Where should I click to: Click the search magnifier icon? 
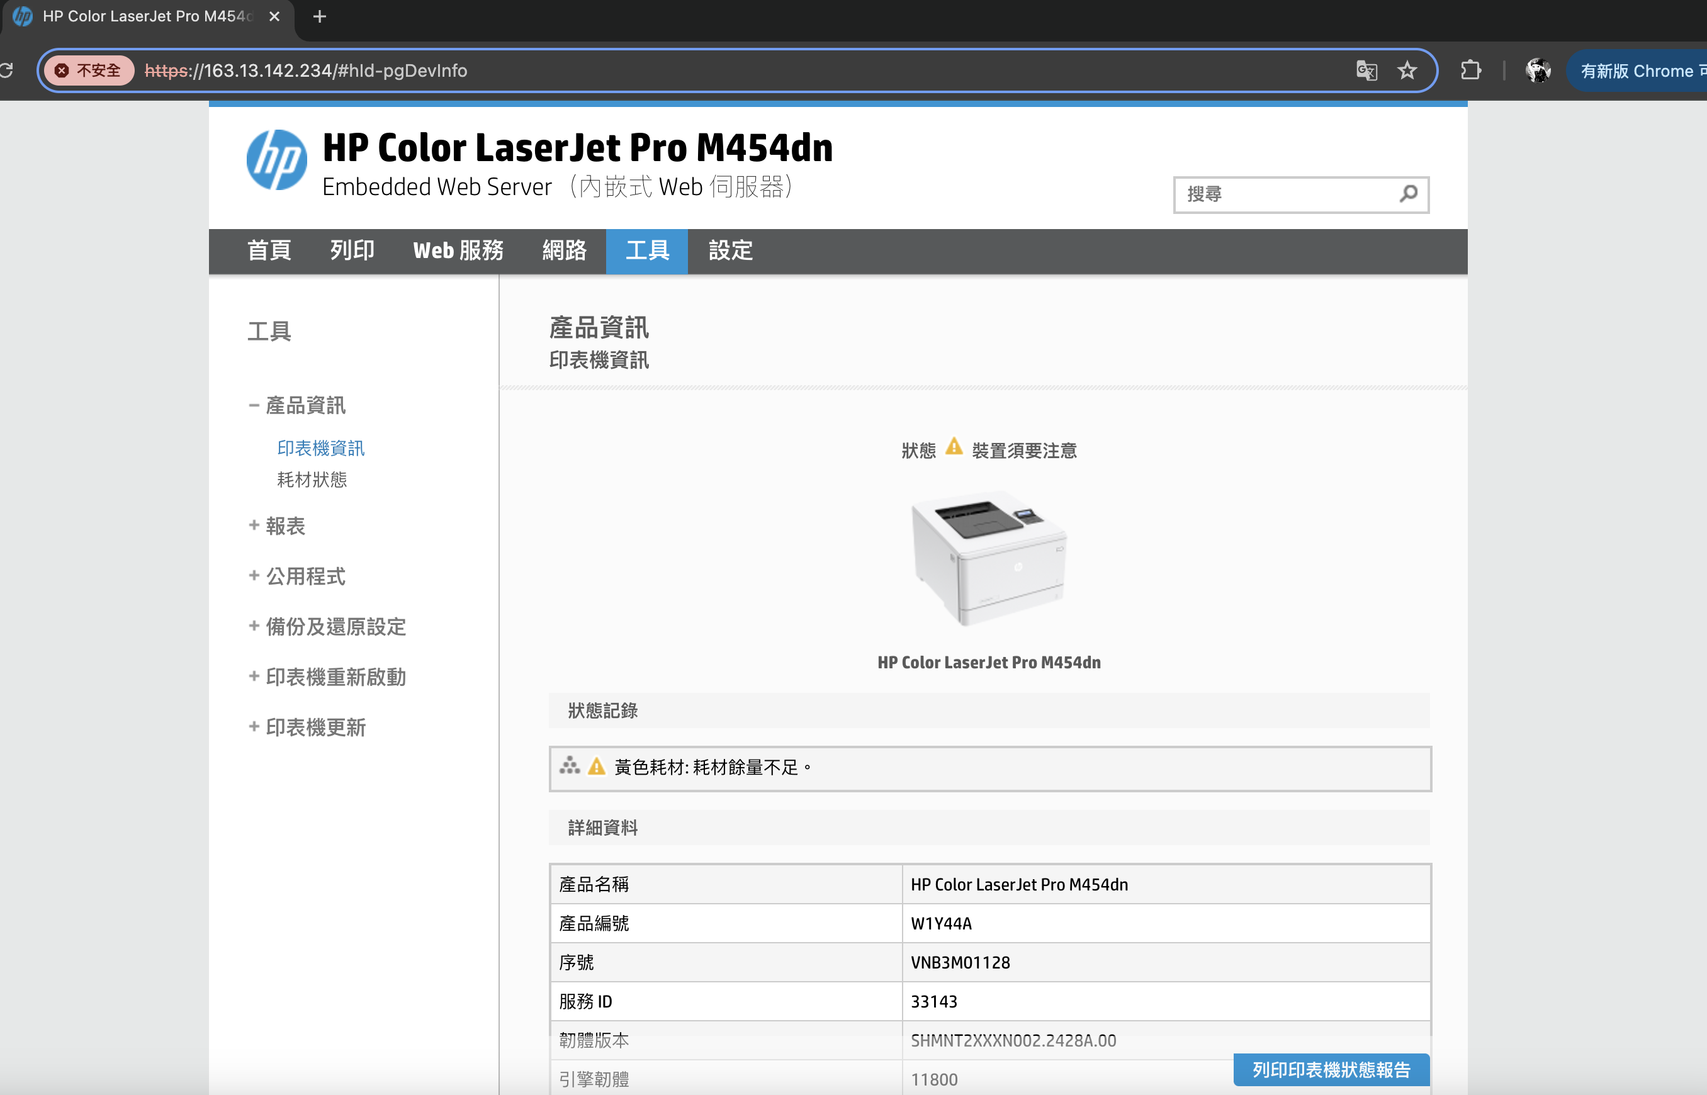[1409, 193]
